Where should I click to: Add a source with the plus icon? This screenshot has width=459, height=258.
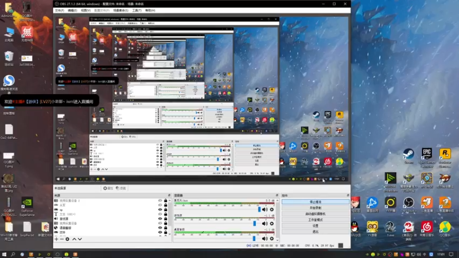click(x=56, y=239)
